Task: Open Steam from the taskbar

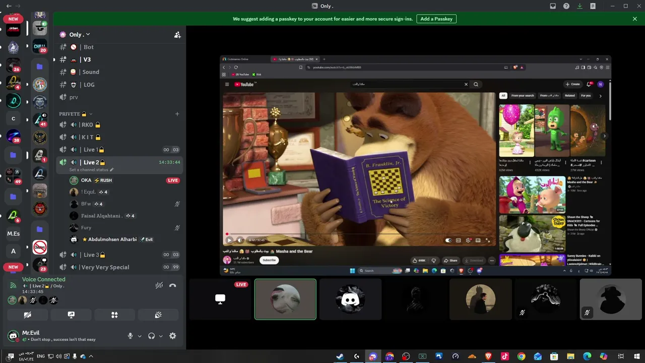Action: pos(340,356)
